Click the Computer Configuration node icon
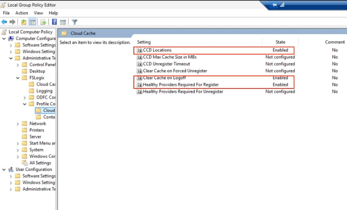The image size is (347, 210). [11, 38]
